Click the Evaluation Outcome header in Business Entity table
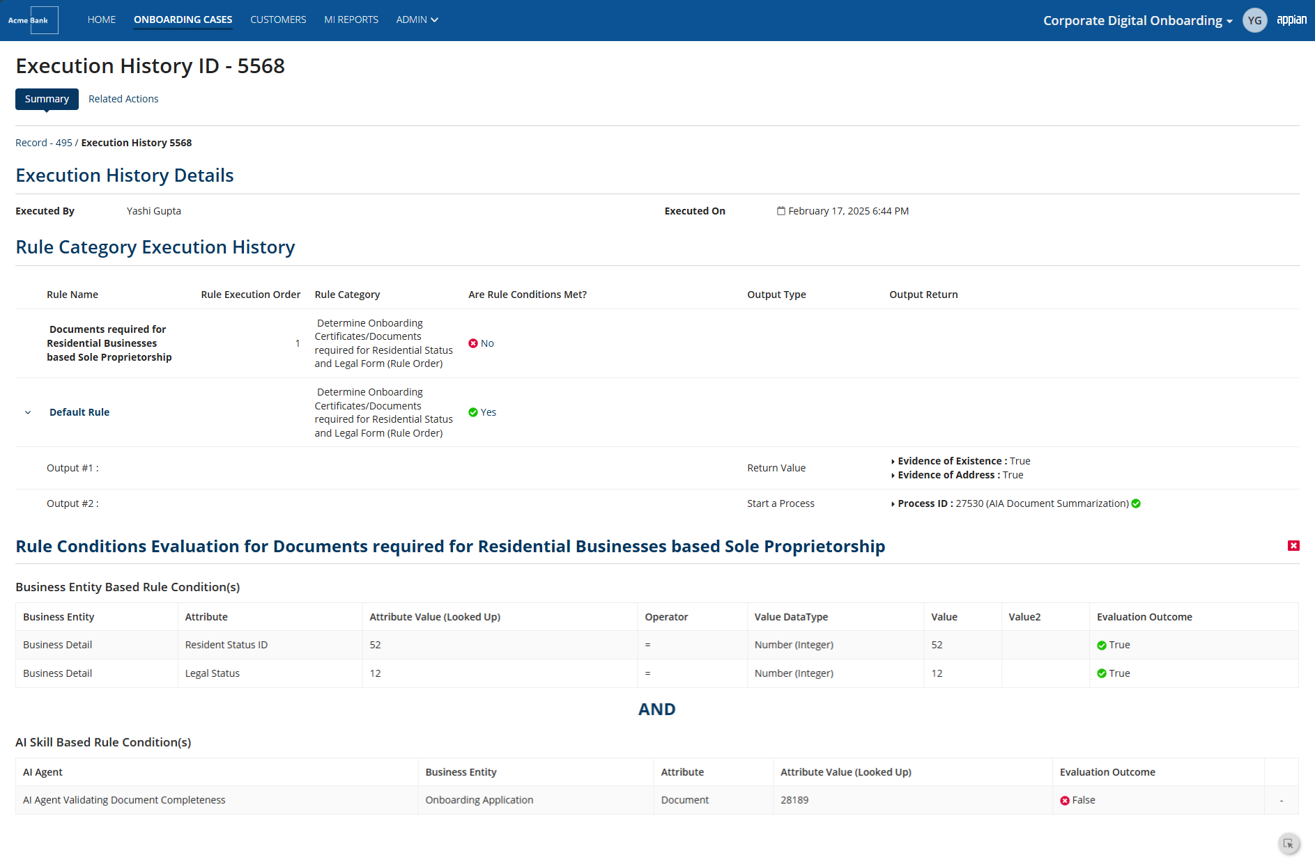Image resolution: width=1315 pixels, height=860 pixels. [1144, 617]
